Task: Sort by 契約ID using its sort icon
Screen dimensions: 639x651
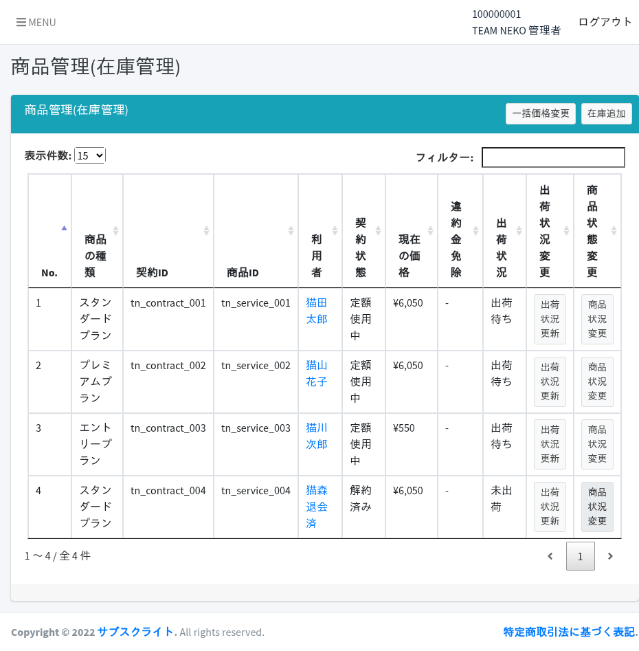Action: click(x=207, y=230)
